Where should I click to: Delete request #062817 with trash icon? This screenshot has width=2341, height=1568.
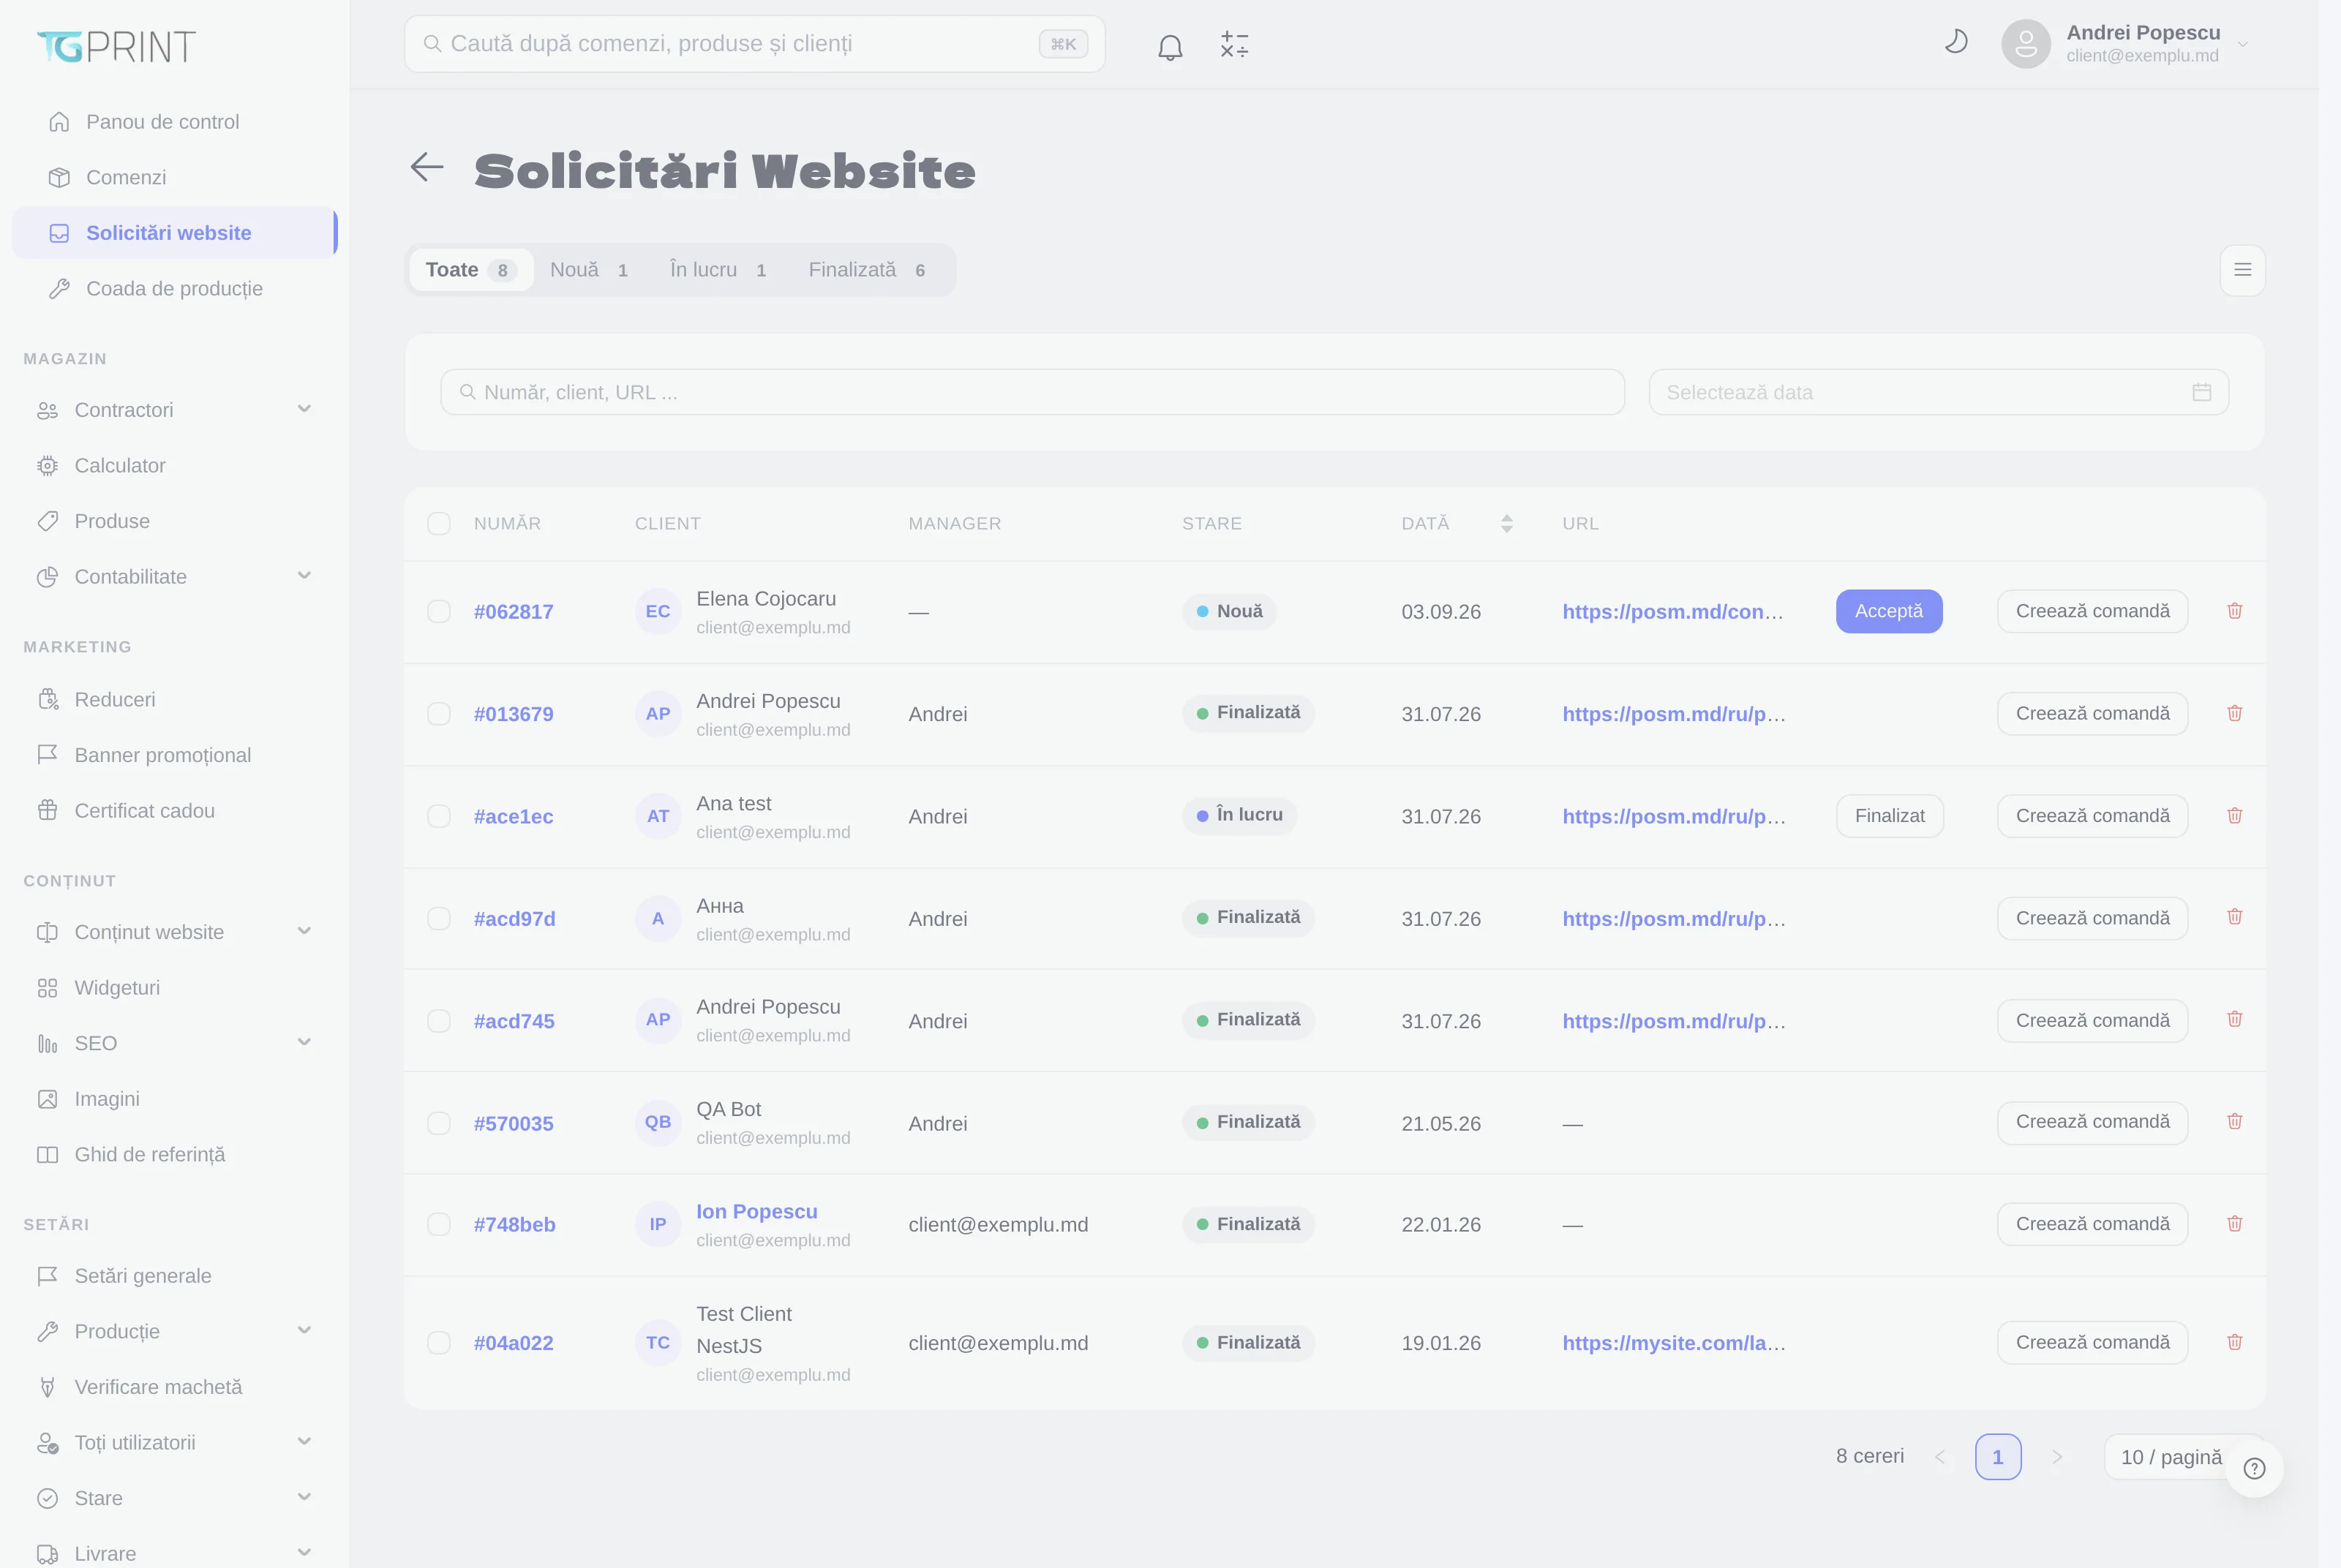click(x=2234, y=611)
